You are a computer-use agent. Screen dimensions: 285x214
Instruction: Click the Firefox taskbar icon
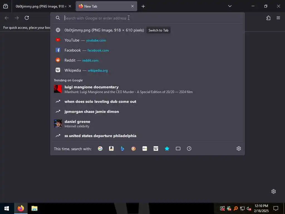tap(21, 208)
